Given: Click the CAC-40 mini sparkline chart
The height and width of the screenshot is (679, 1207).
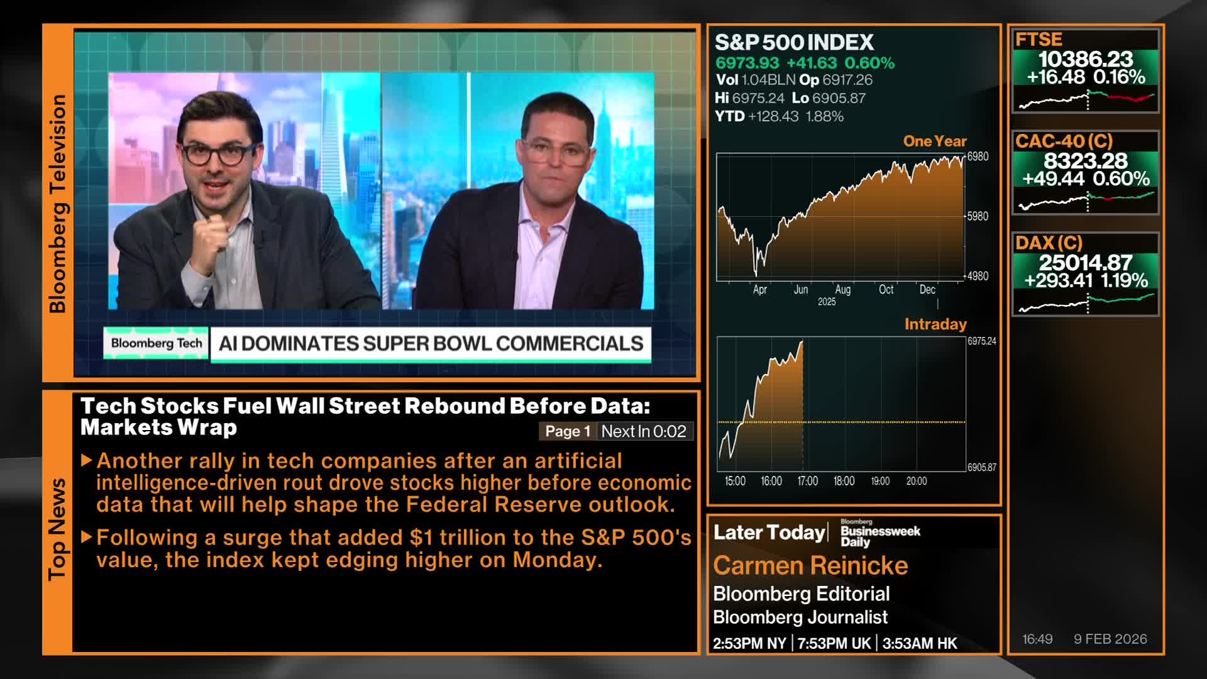Looking at the screenshot, I should pyautogui.click(x=1086, y=201).
